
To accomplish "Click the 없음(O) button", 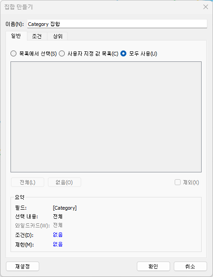I will point(64,182).
